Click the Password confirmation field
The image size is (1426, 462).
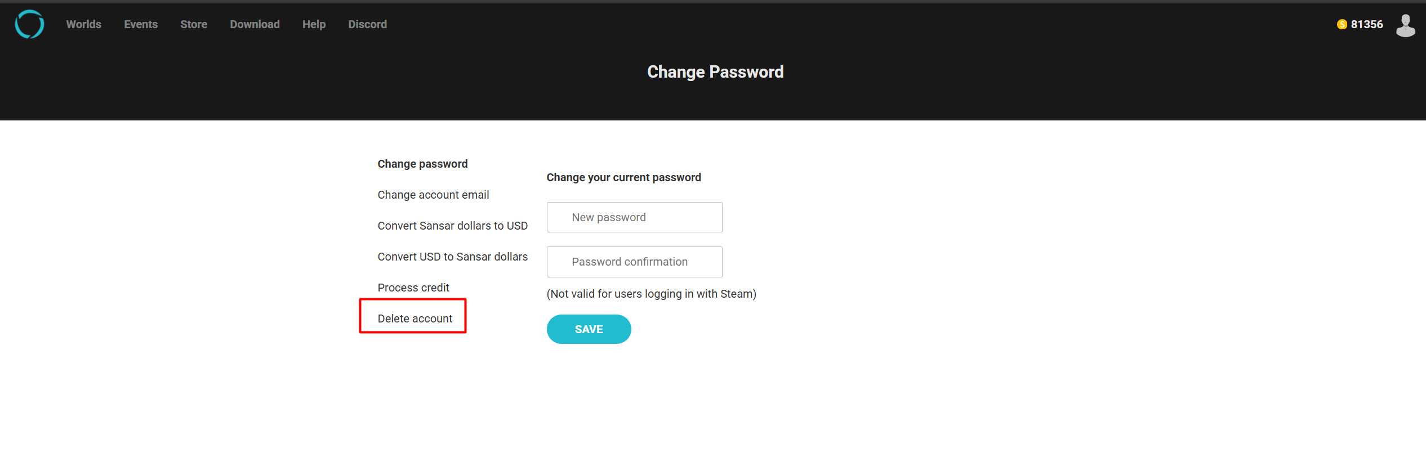634,262
